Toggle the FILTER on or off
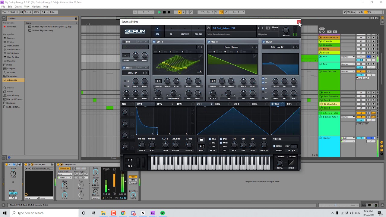 264,42
